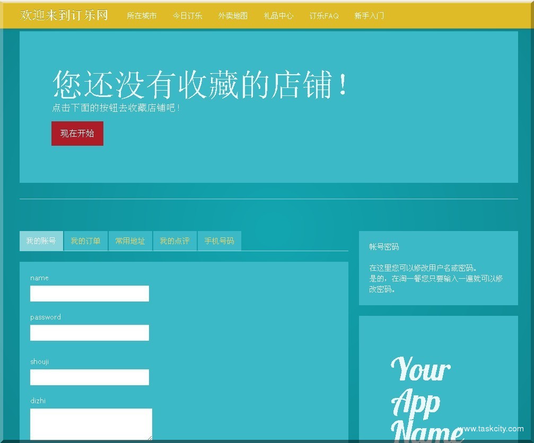Click the shouji field label

39,362
